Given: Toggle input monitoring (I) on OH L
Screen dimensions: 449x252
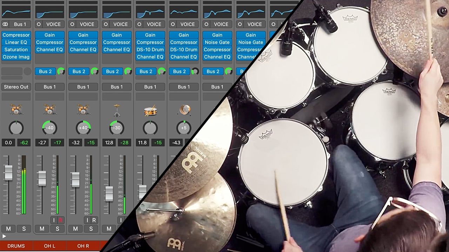Looking at the screenshot, I should point(54,220).
